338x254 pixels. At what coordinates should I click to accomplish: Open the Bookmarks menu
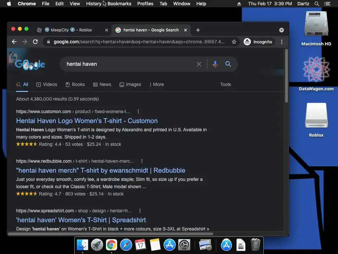pyautogui.click(x=119, y=4)
